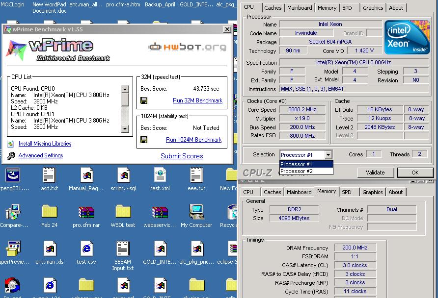Select the Backup_April desktop label

point(160,4)
